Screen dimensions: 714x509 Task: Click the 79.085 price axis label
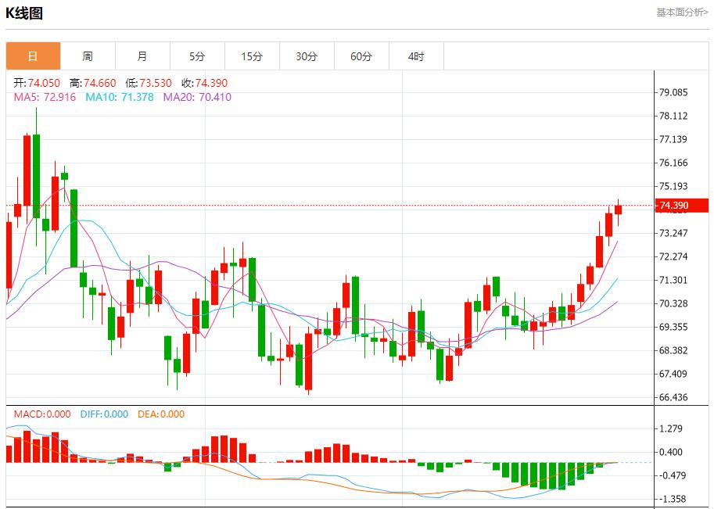673,92
